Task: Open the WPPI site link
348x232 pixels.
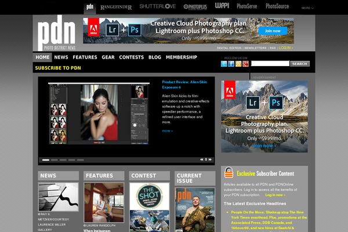Action: [x=222, y=6]
